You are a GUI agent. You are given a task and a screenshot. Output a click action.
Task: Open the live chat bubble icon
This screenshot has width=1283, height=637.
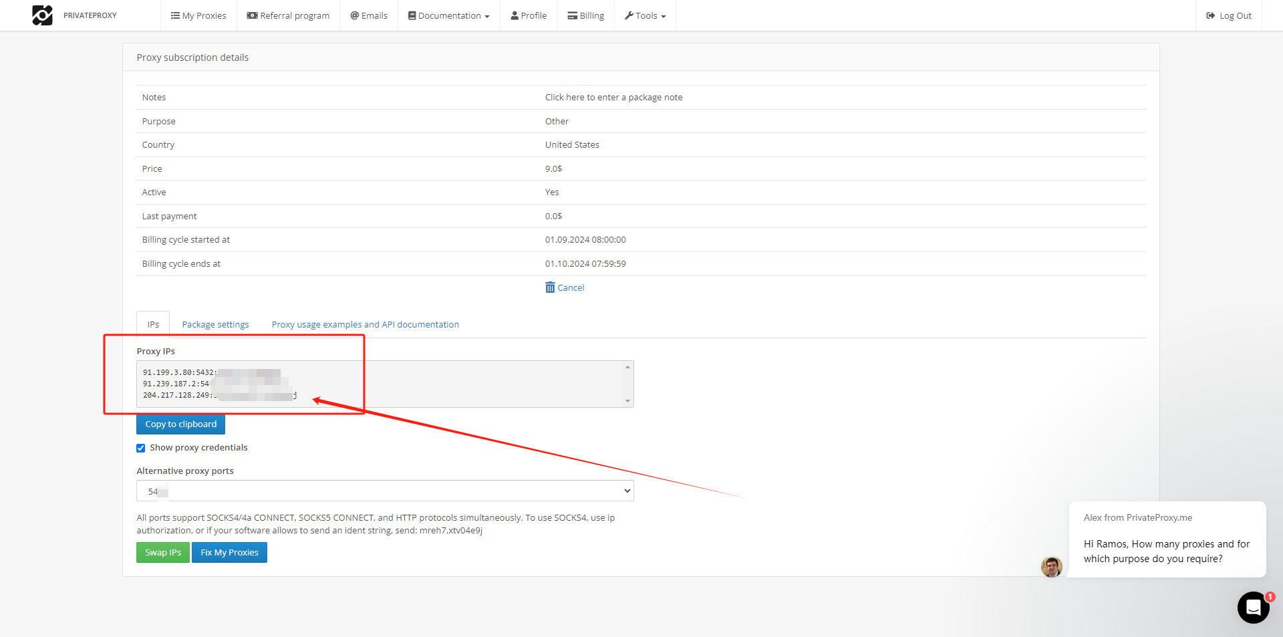point(1253,607)
